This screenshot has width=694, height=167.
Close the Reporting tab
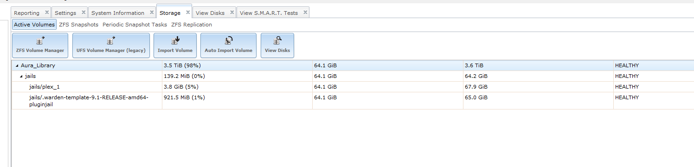pyautogui.click(x=47, y=13)
